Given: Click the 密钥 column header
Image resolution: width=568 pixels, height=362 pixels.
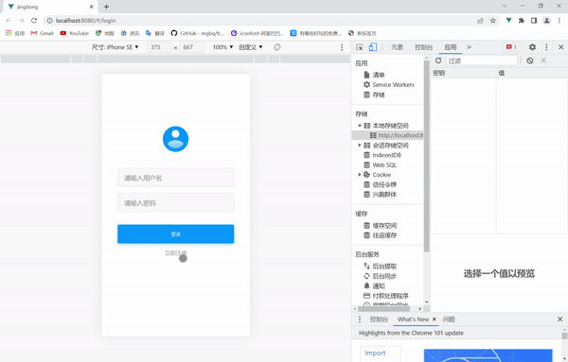Looking at the screenshot, I should [x=463, y=73].
